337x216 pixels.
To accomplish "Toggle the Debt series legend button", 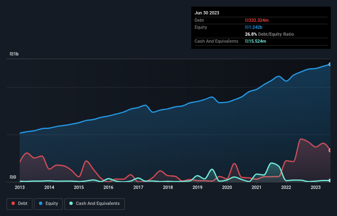I will click(19, 204).
